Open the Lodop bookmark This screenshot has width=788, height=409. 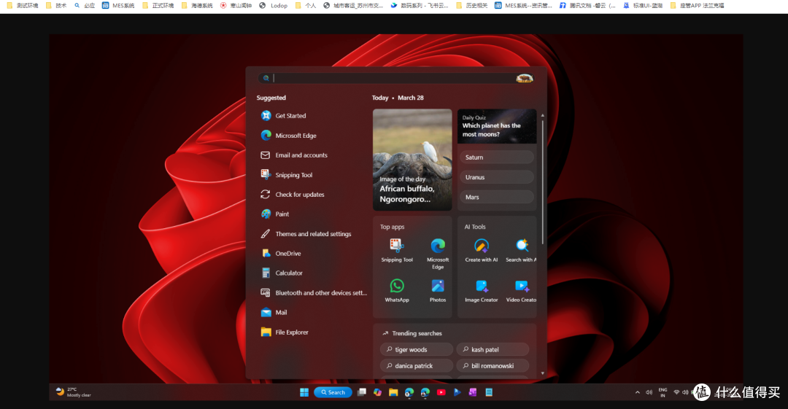coord(274,6)
